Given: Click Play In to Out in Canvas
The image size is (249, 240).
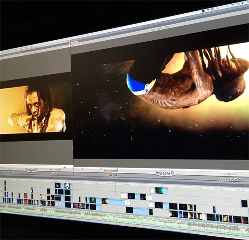Looking at the screenshot, I should click(161, 173).
